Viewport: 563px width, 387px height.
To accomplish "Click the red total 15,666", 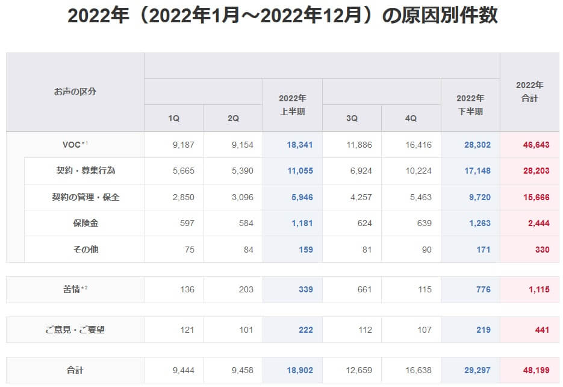I will [536, 197].
